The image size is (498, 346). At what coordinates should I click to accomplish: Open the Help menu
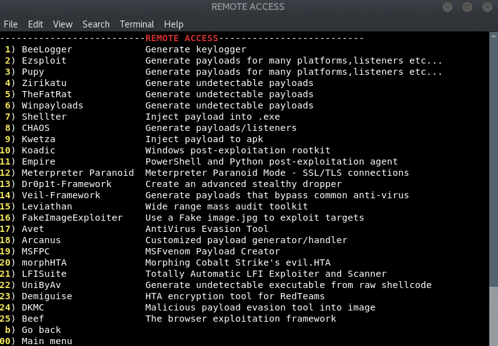(173, 24)
